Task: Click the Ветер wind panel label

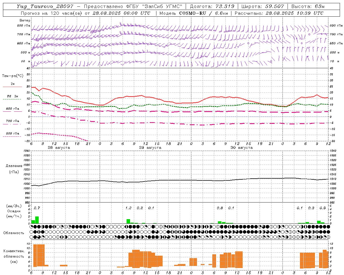Action: pos(25,20)
